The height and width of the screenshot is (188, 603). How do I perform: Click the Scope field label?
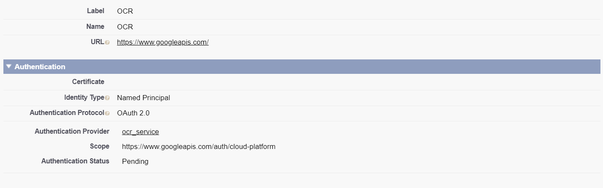tap(99, 146)
